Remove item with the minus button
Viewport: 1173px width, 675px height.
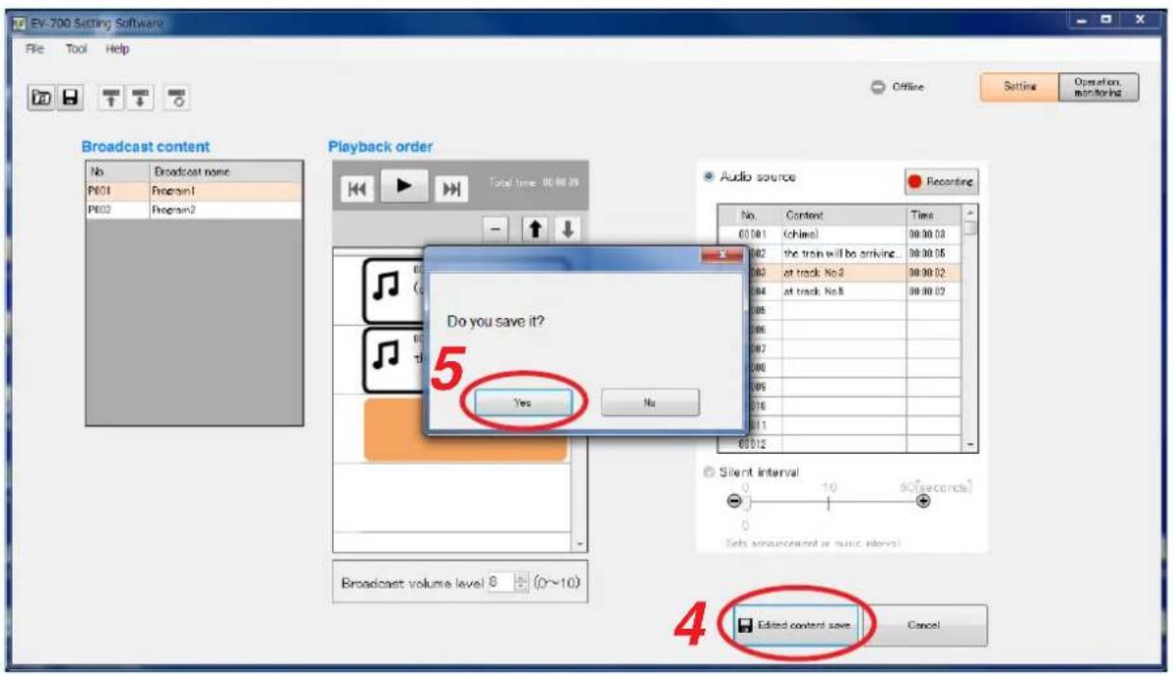coord(495,229)
